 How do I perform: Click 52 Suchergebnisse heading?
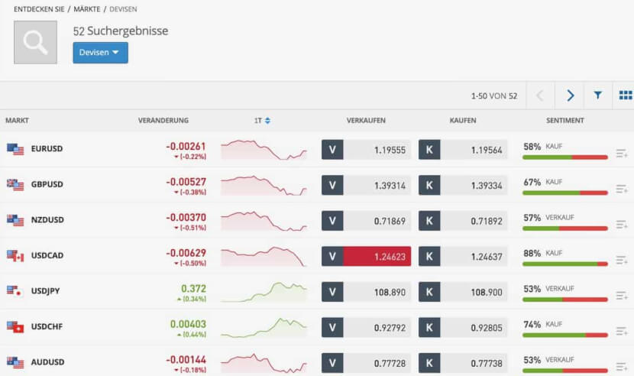tap(121, 31)
